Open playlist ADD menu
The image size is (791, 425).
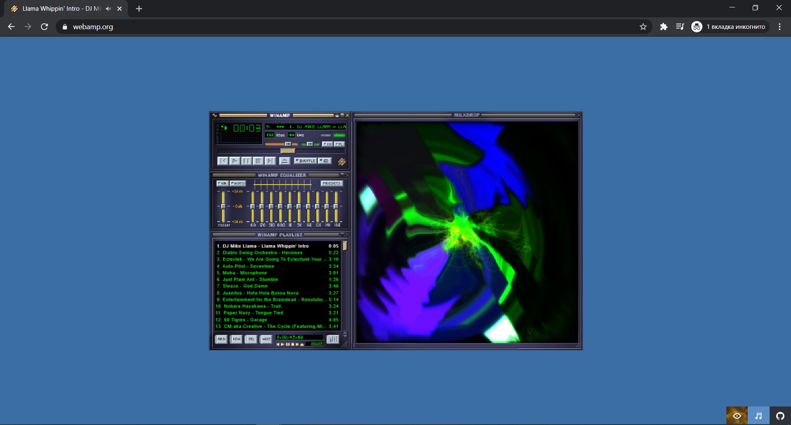221,339
